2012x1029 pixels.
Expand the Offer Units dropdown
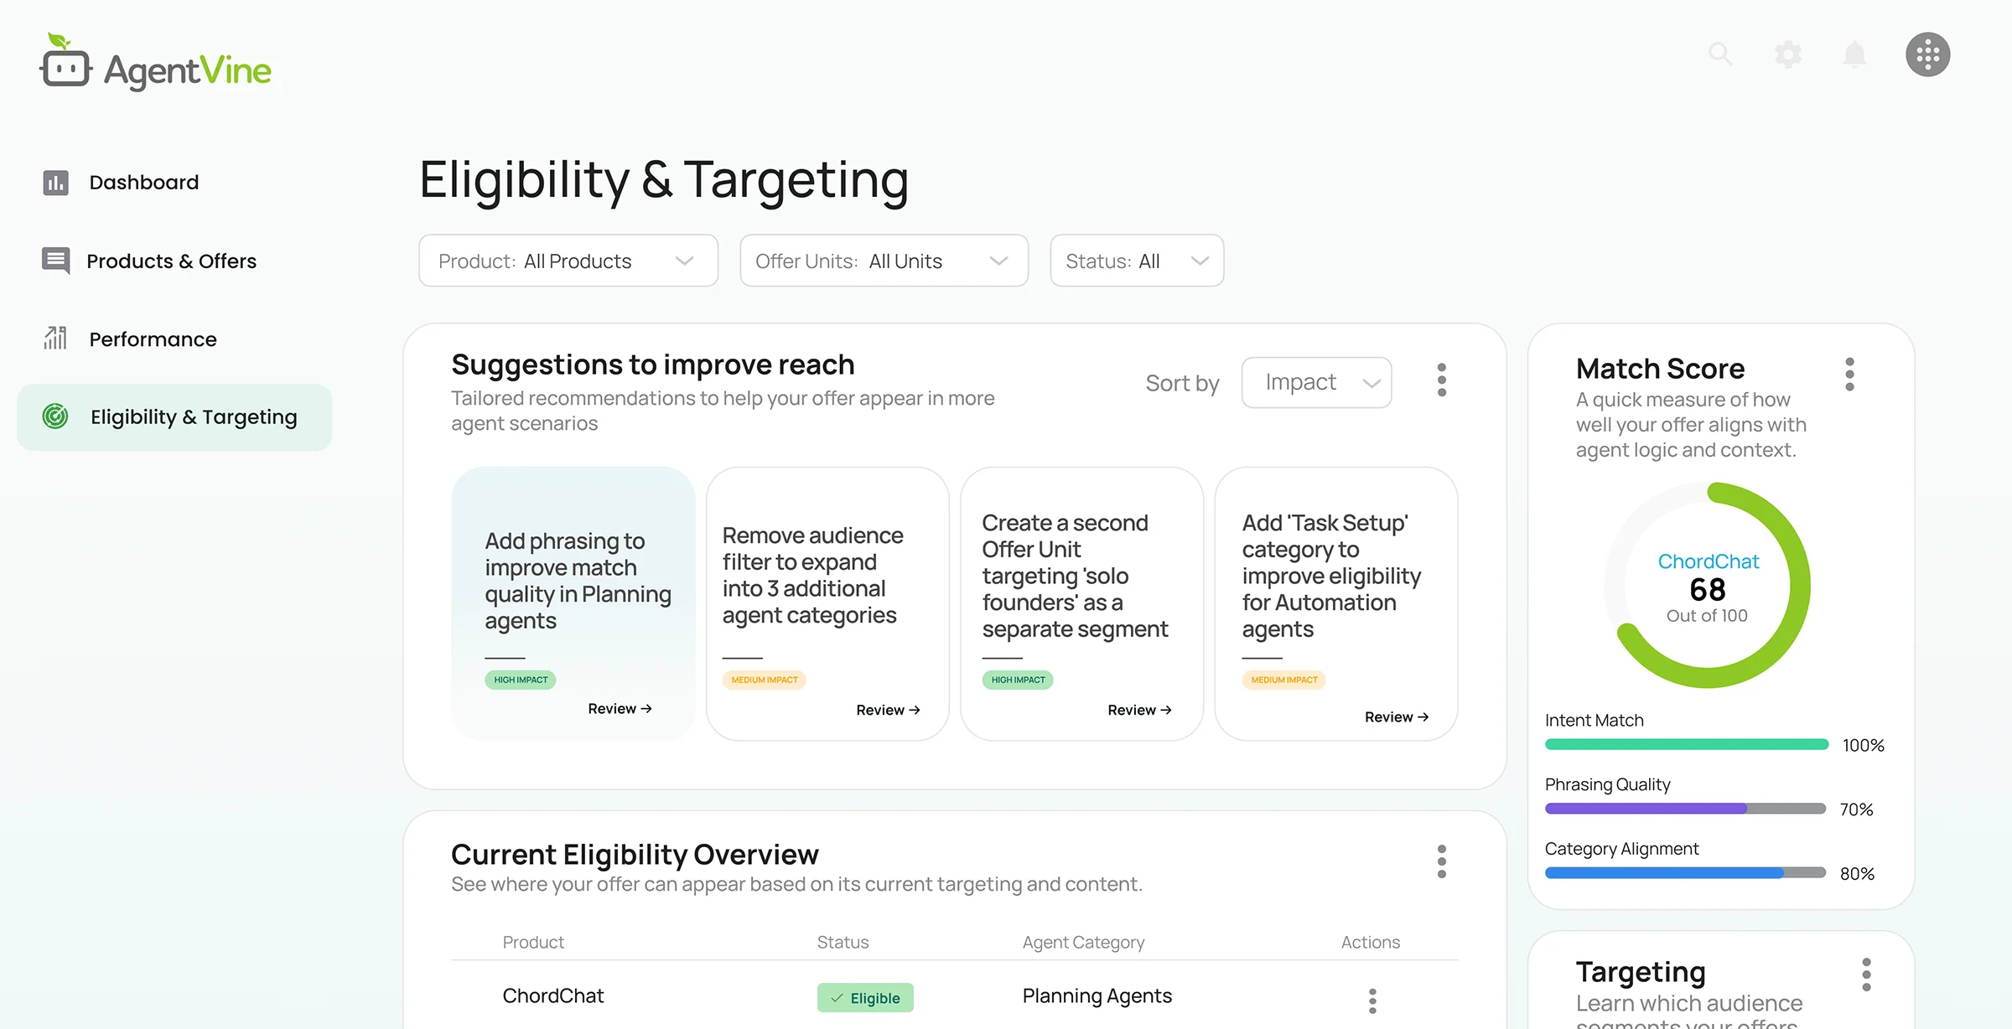[x=884, y=261]
